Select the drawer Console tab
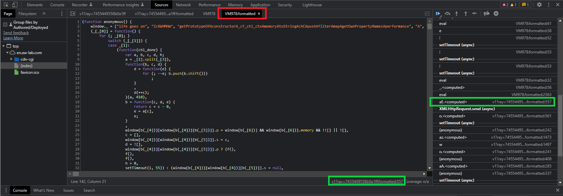 [20, 190]
